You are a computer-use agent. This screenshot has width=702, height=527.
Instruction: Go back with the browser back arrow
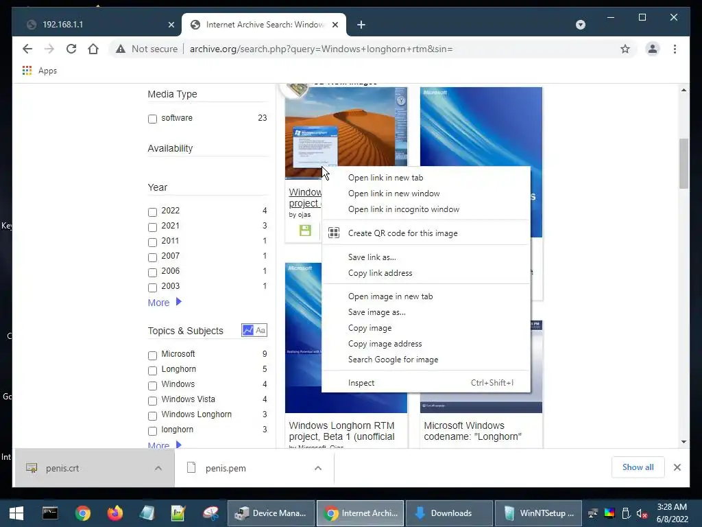click(27, 49)
